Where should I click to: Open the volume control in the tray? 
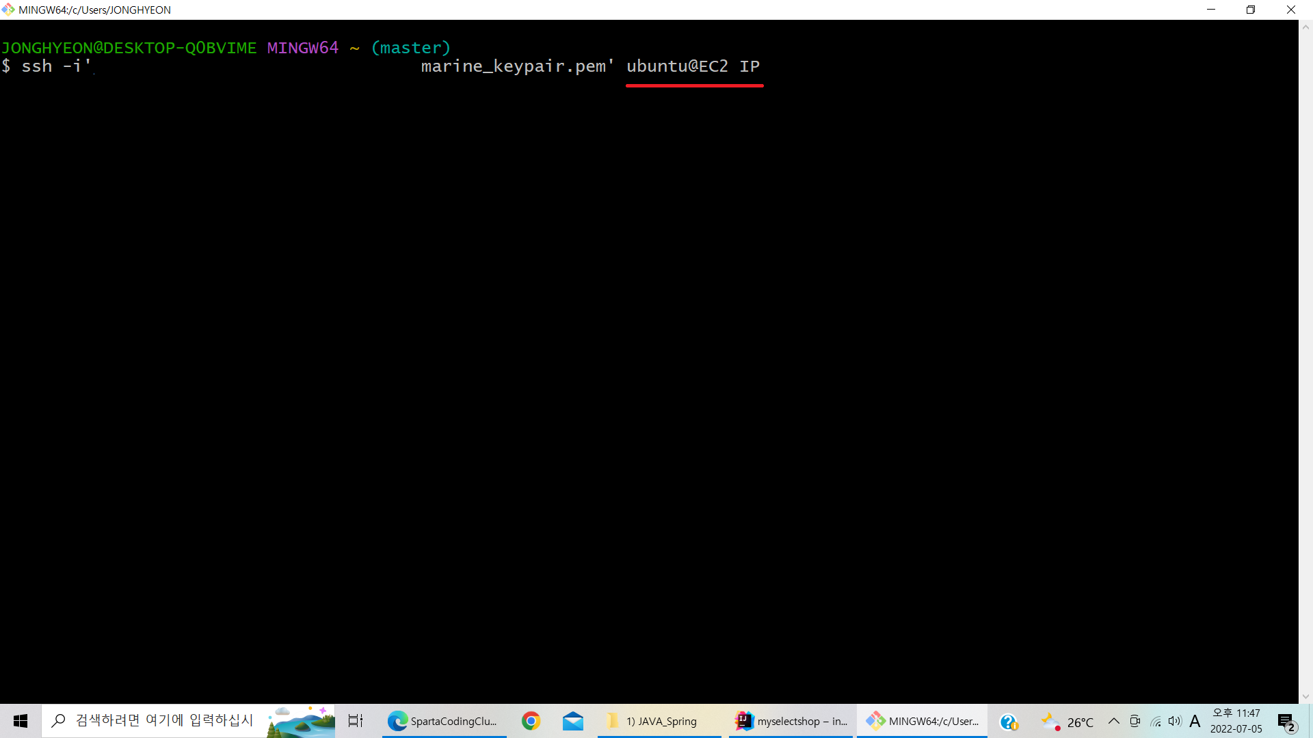[x=1175, y=721]
